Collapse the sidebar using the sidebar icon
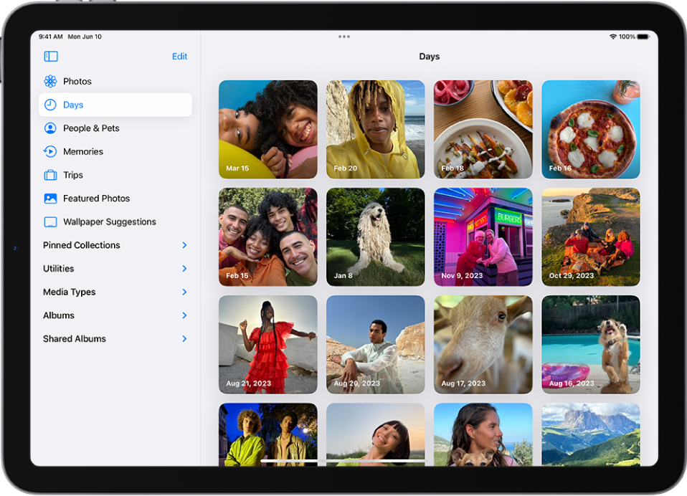687x496 pixels. [50, 56]
